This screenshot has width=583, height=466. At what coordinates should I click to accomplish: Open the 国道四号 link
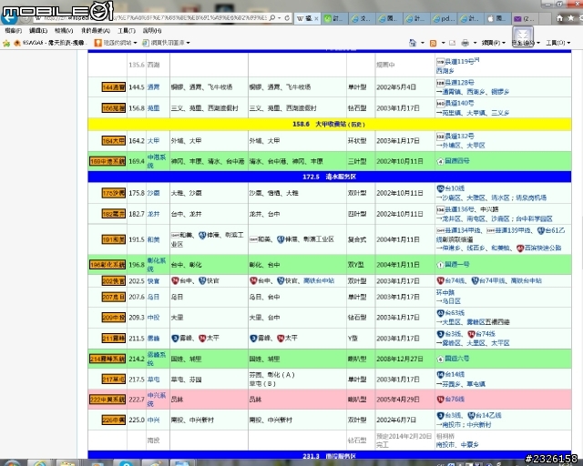click(x=457, y=161)
